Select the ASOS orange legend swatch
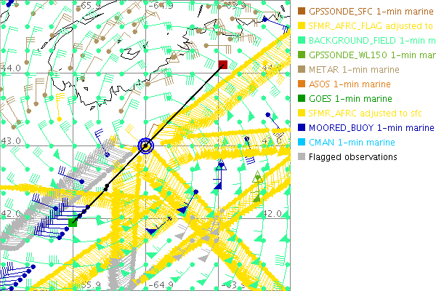This screenshot has width=436, height=291. click(x=302, y=84)
